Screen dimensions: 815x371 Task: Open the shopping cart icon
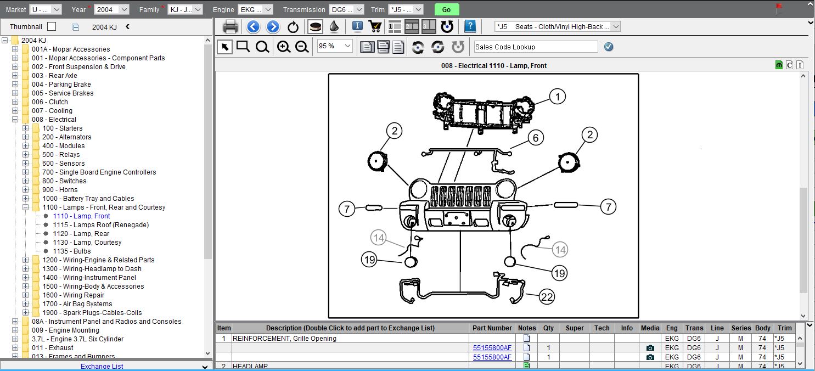coord(375,26)
